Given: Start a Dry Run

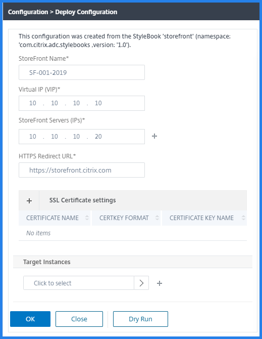Looking at the screenshot, I should coord(140,319).
